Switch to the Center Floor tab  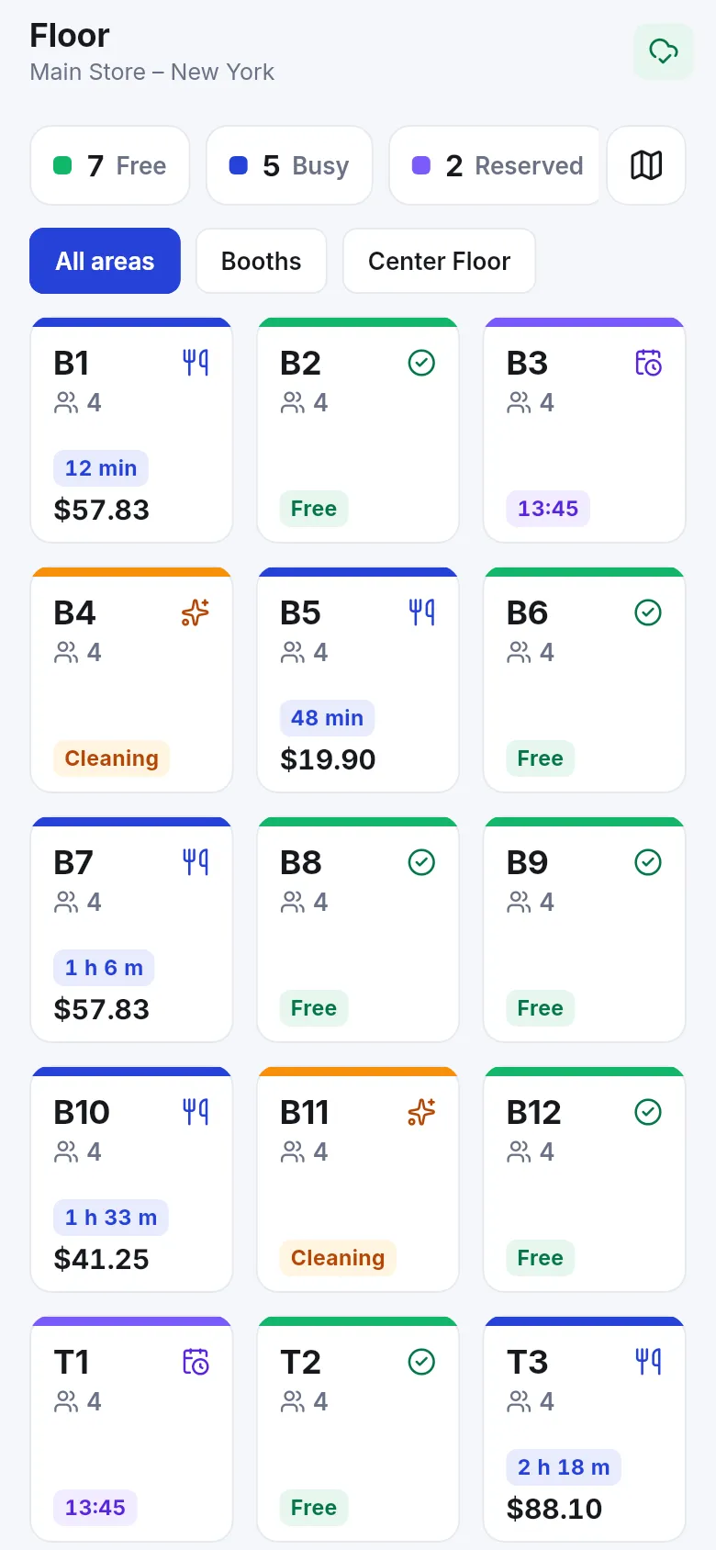click(439, 261)
